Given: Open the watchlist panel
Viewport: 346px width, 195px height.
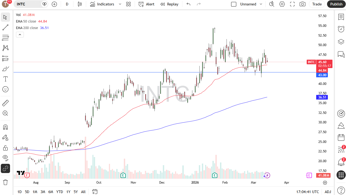Looking at the screenshot, I should 341,17.
